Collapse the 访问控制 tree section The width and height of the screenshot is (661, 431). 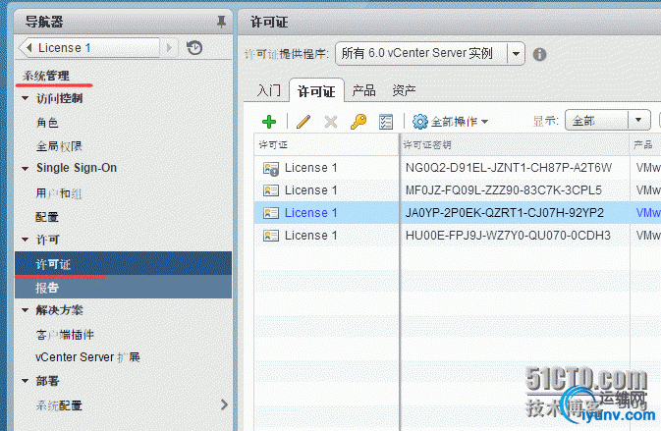click(25, 98)
